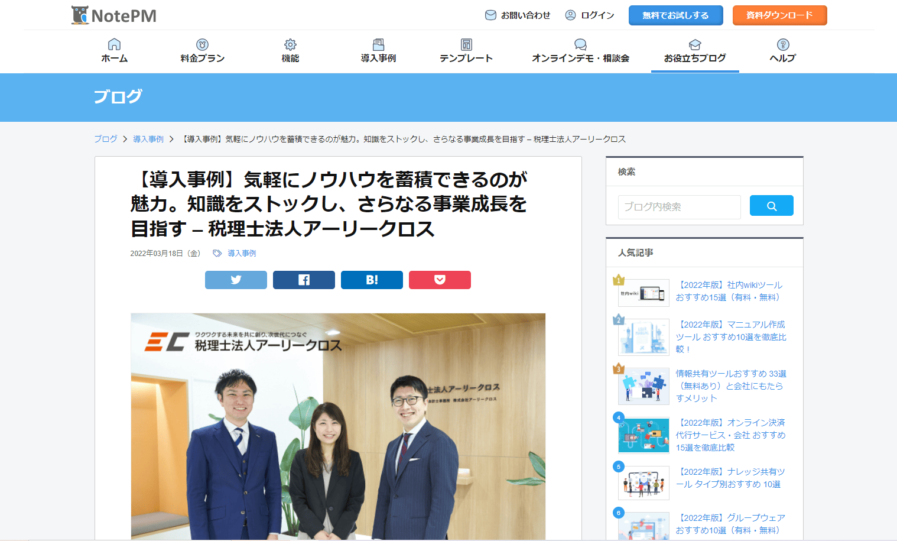Click the 導入事例 tag under the date
Screen dimensions: 897x541
tap(242, 253)
